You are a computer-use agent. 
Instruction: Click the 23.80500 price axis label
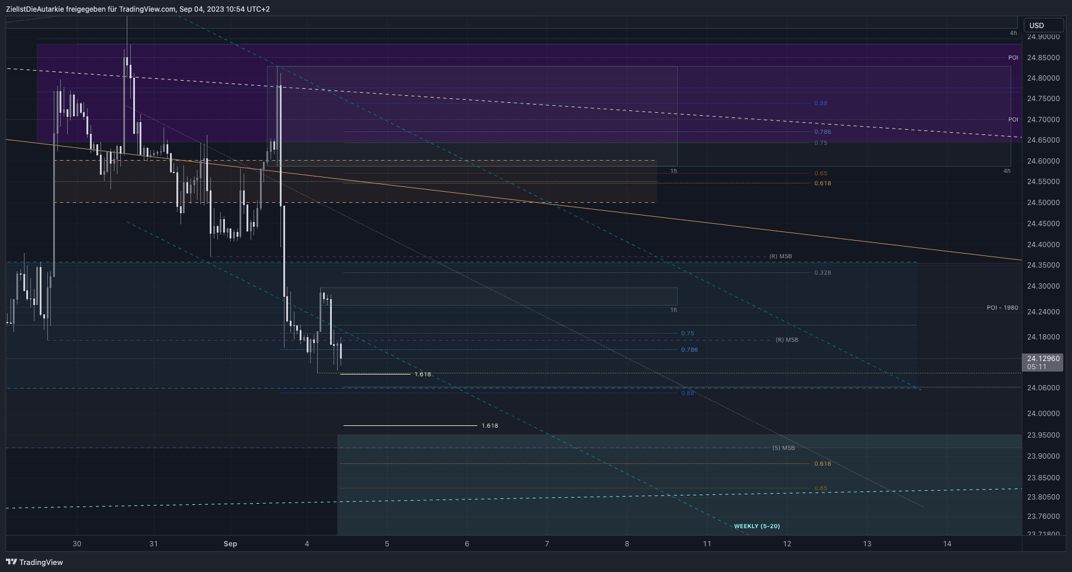pos(1043,497)
